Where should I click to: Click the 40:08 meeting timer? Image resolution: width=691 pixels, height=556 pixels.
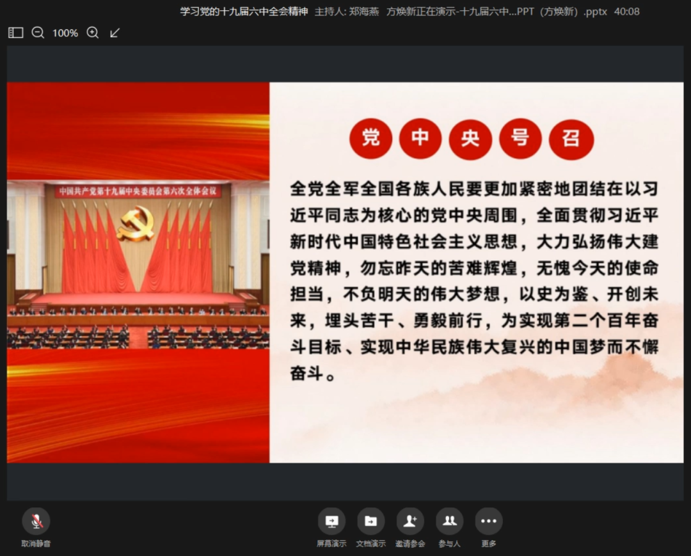[x=627, y=12]
